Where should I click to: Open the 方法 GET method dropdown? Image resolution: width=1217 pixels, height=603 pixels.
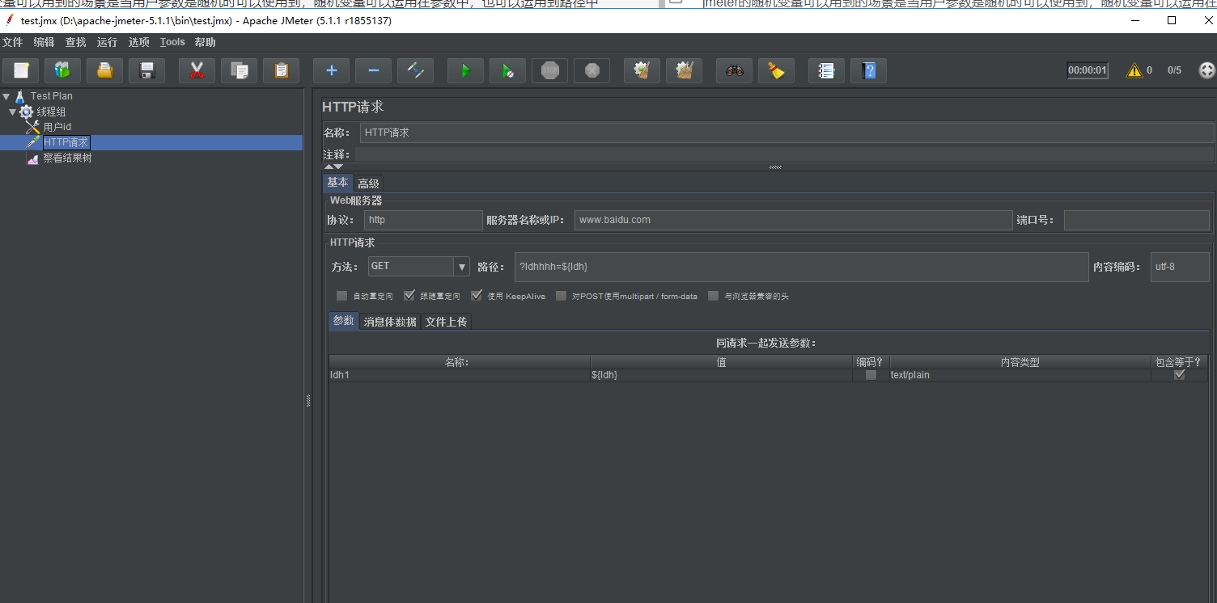[462, 266]
